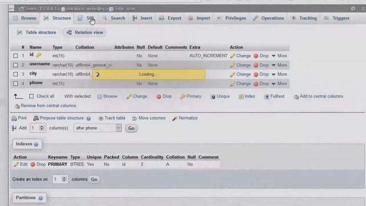Tick the checkbox for the id column

[x=15, y=56]
